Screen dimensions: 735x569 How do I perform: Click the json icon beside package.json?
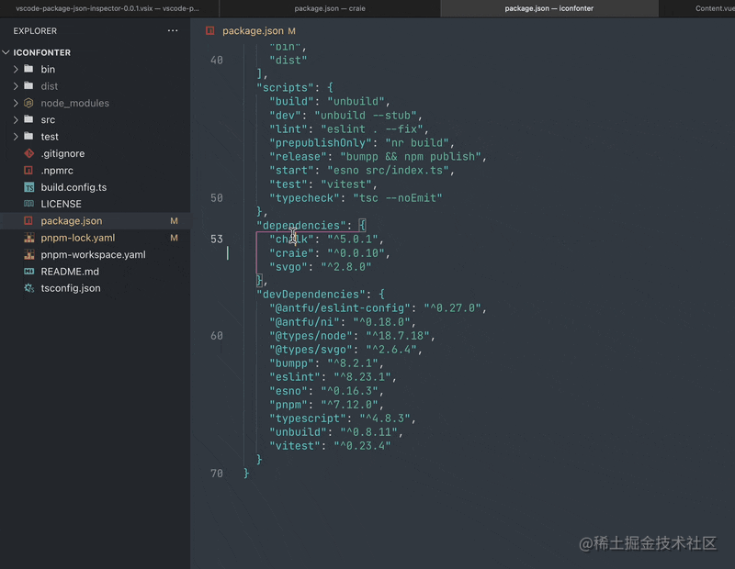point(28,220)
